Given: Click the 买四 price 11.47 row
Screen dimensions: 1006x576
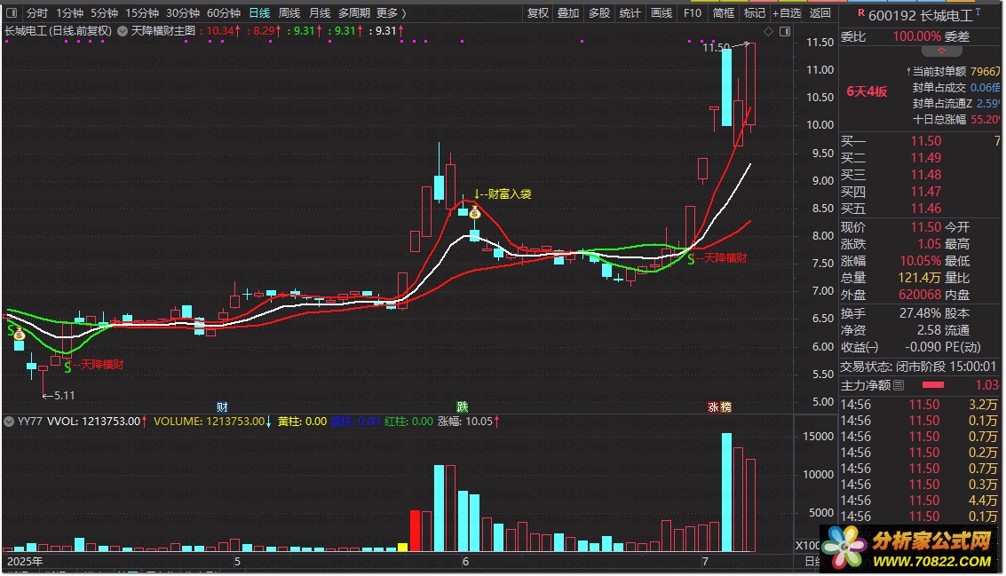Looking at the screenshot, I should pos(920,191).
